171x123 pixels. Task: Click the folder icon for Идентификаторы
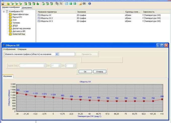coord(11,14)
